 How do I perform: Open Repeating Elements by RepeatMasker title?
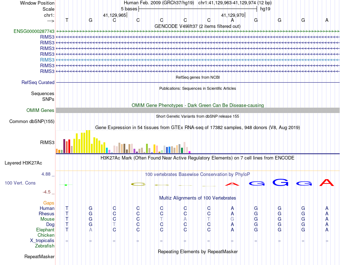click(198, 251)
